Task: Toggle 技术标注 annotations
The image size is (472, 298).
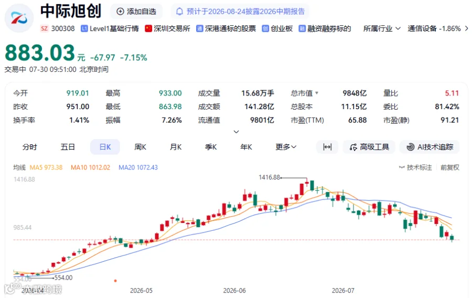Action: [x=415, y=167]
